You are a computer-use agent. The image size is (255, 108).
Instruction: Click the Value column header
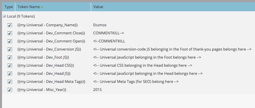[x=98, y=7]
